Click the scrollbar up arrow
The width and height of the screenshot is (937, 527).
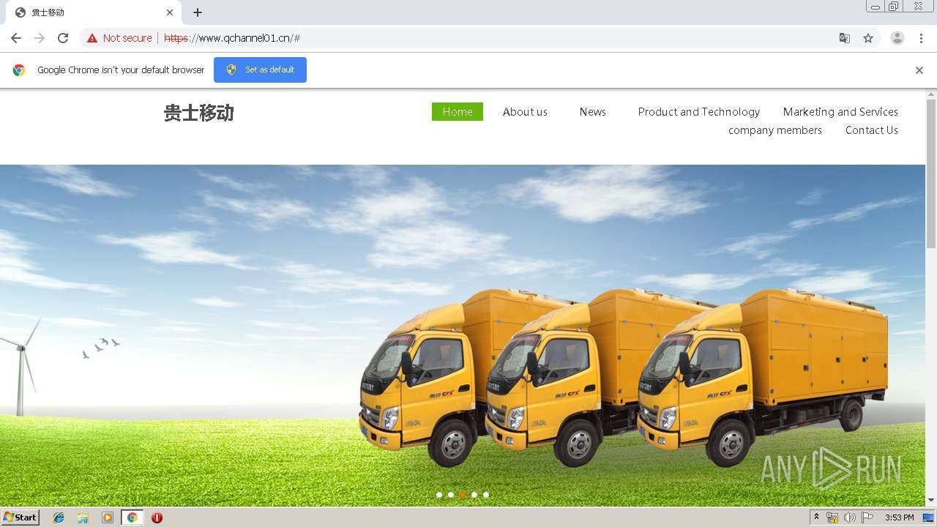pos(931,94)
